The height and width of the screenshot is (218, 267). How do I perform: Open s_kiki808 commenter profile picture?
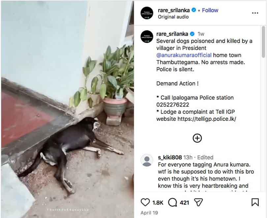pos(147,160)
